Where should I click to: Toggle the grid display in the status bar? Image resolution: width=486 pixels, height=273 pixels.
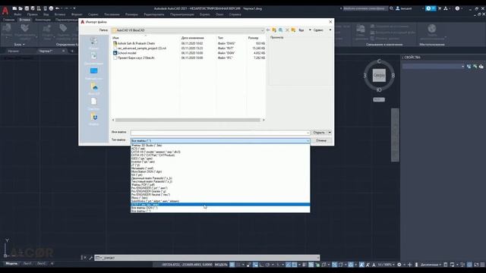coord(232,265)
